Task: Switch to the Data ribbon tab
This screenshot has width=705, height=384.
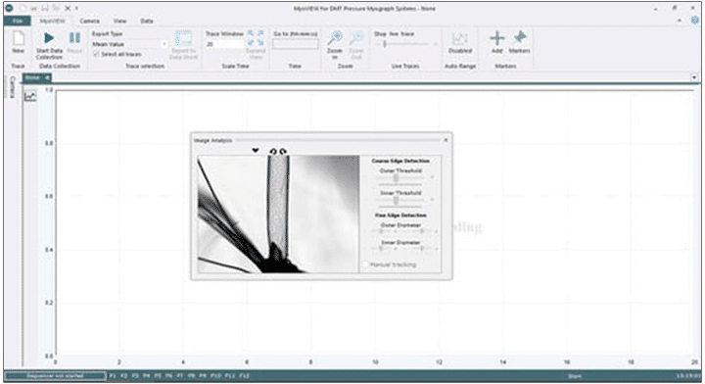Action: pyautogui.click(x=147, y=21)
